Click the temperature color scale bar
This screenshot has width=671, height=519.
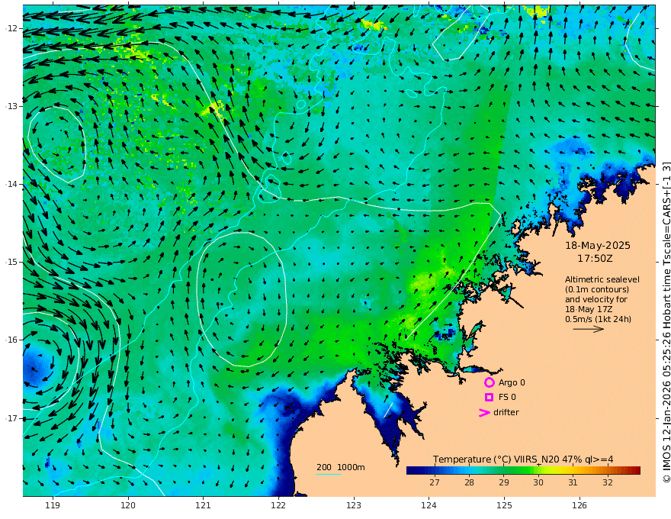point(523,471)
